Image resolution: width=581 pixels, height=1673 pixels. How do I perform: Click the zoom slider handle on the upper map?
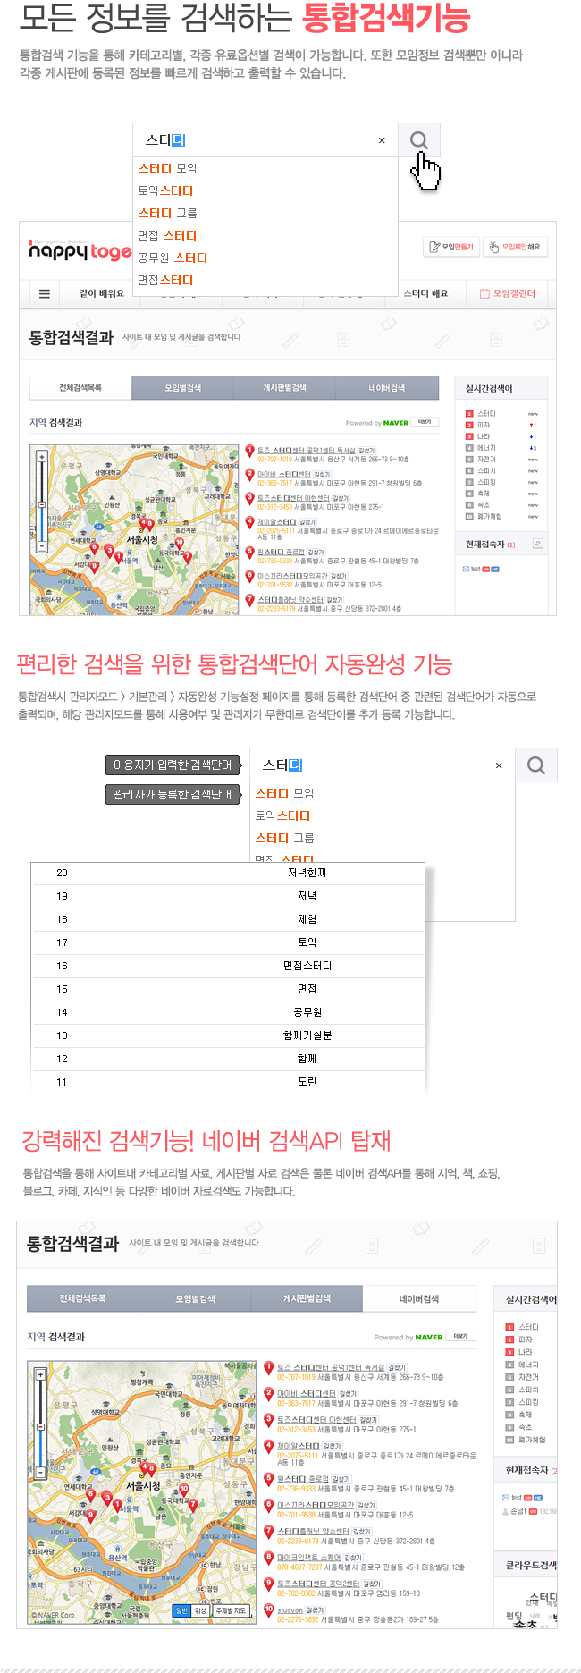click(x=41, y=505)
